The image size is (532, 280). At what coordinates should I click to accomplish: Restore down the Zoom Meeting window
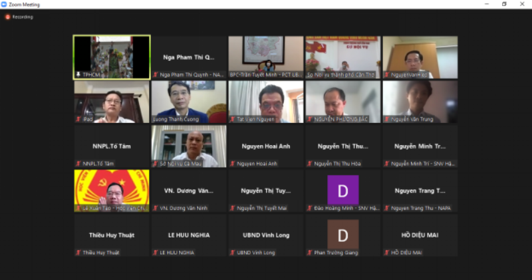pos(504,4)
